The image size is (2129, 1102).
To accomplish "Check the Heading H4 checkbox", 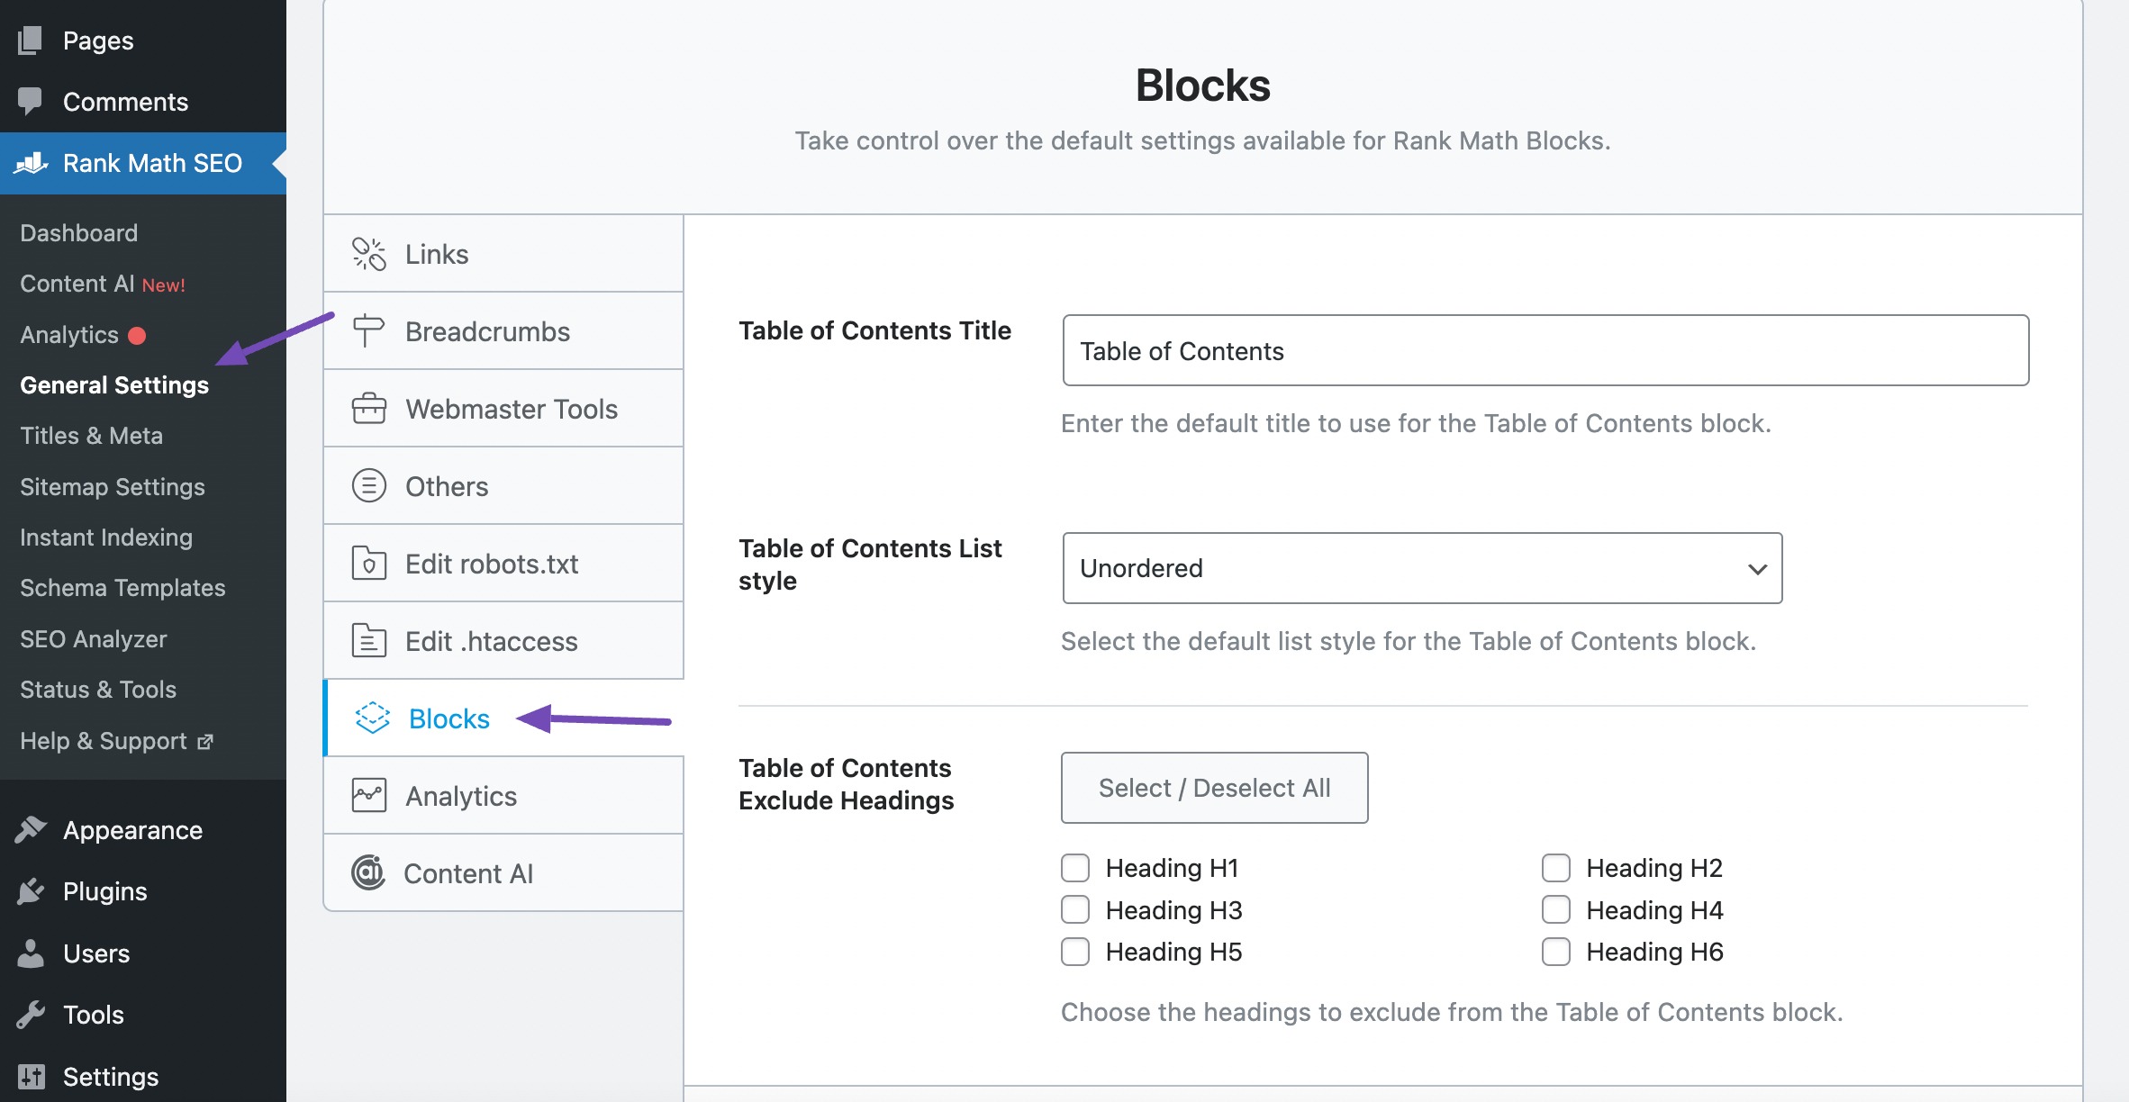I will coord(1556,909).
